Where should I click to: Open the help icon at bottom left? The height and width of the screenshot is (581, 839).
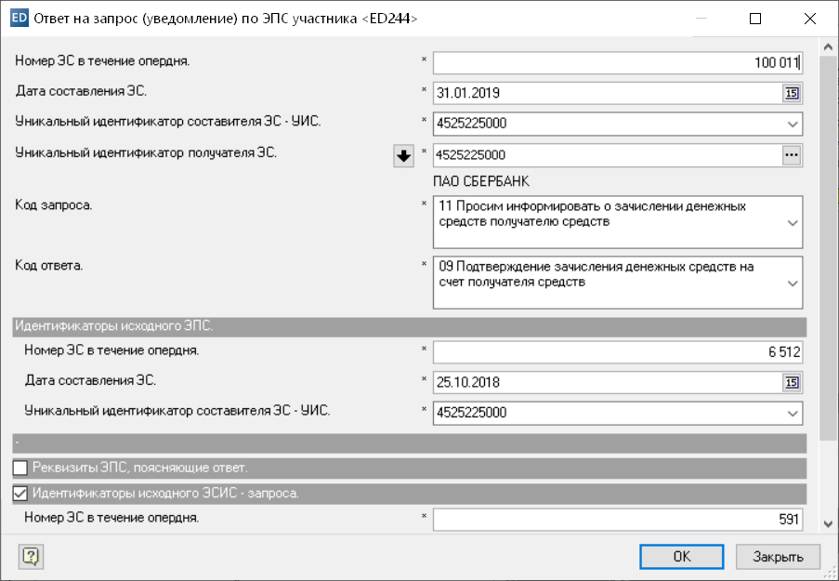[31, 556]
